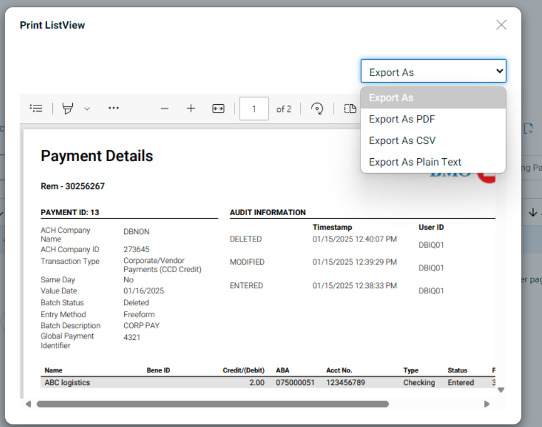The height and width of the screenshot is (427, 542).
Task: Click the 'AUDIT INFORMATION' header
Action: click(268, 212)
